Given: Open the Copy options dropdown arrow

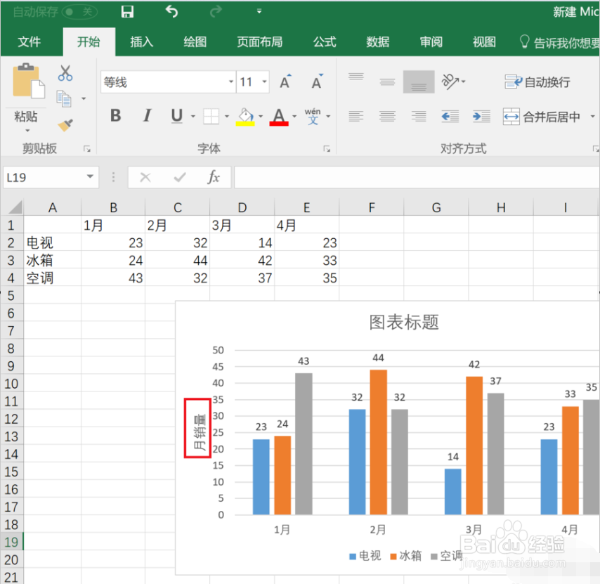Looking at the screenshot, I should click(x=84, y=98).
